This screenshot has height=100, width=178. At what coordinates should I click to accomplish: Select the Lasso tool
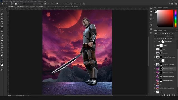[2, 14]
